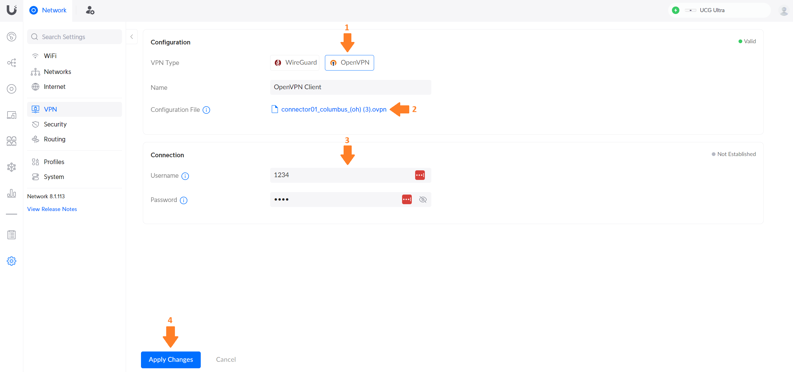Open the admin users settings icon
Screen dimensions: 793x372
tap(90, 10)
